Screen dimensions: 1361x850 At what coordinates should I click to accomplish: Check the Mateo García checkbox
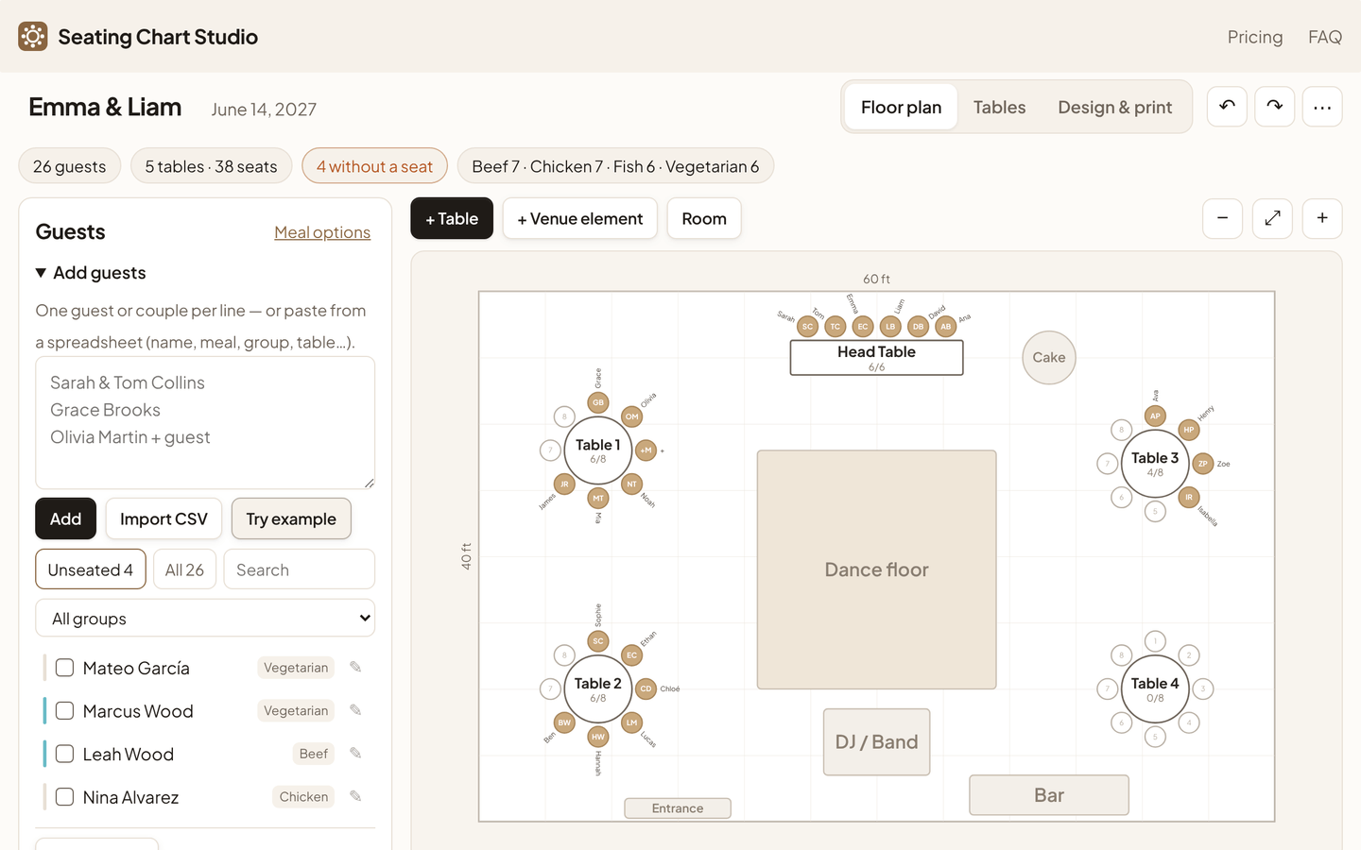pyautogui.click(x=64, y=668)
